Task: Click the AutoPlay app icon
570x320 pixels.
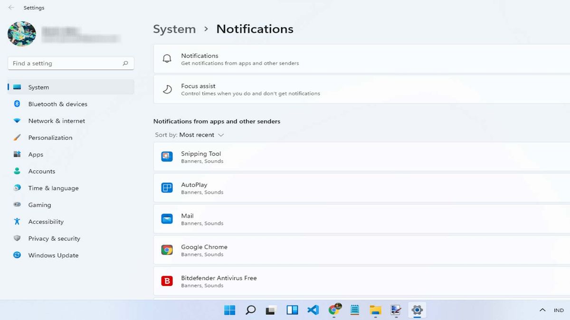Action: pos(166,188)
